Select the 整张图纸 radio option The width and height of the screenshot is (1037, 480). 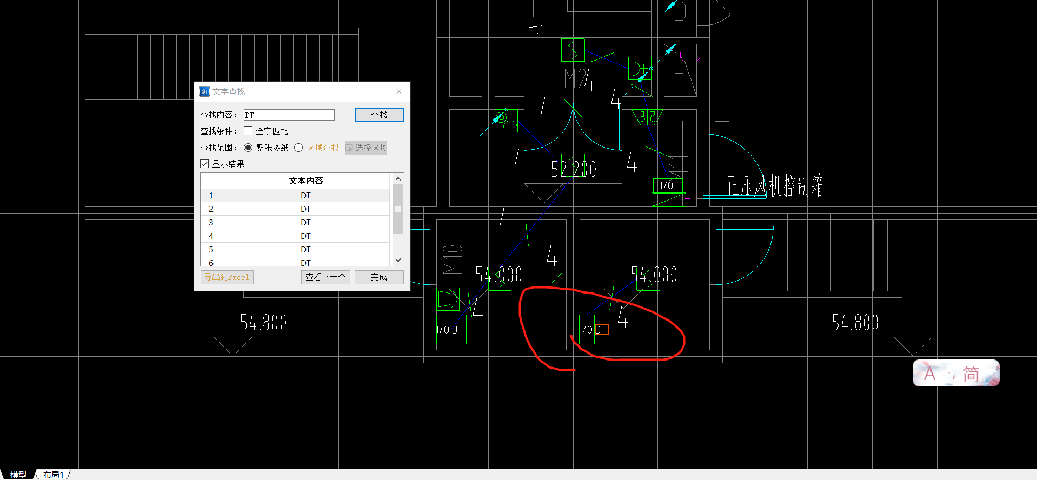[x=248, y=148]
